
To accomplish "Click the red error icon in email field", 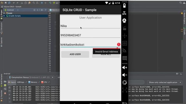I will pos(119,44).
